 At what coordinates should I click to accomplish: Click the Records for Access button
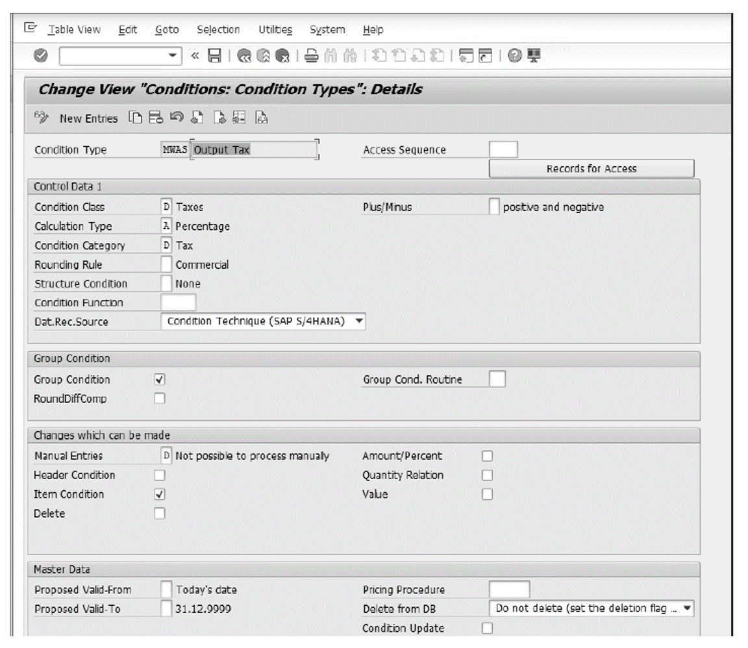(x=592, y=168)
